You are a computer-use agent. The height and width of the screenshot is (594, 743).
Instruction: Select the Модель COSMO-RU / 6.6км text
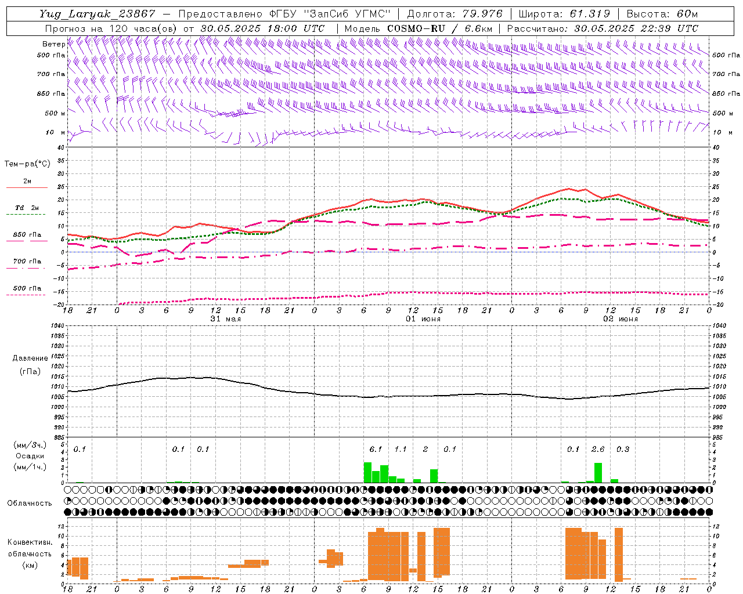(x=419, y=28)
